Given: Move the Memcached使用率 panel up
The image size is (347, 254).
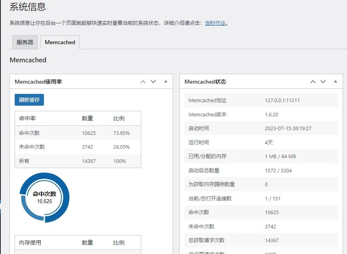Looking at the screenshot, I should tap(143, 82).
